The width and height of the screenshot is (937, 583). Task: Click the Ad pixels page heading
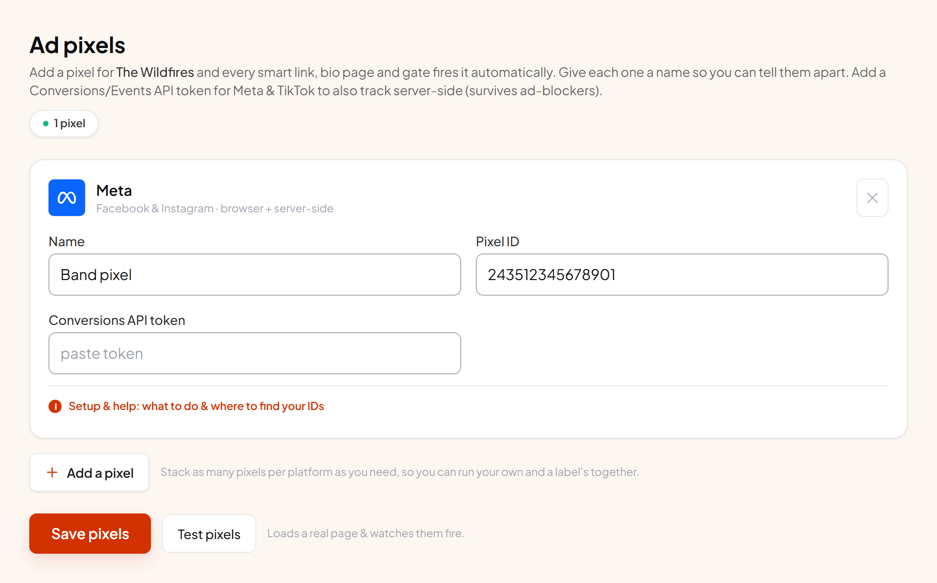pos(77,45)
